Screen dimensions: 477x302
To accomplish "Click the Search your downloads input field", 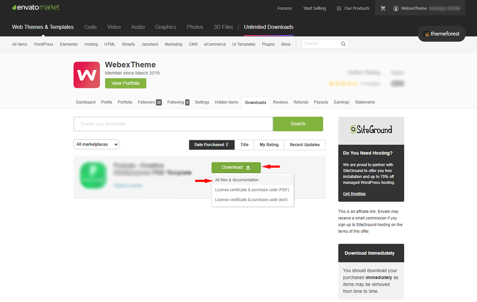I will (173, 124).
